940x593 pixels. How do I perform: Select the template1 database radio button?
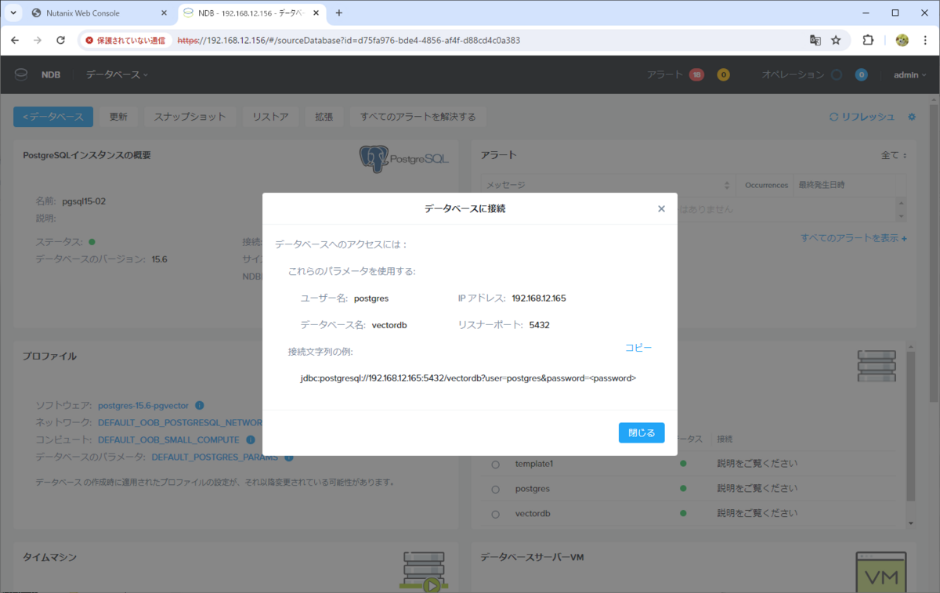(x=495, y=465)
